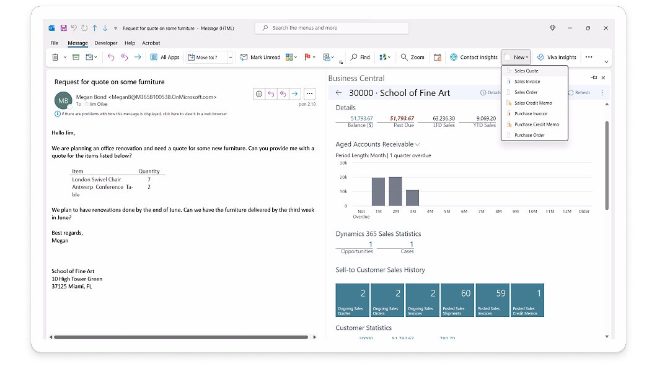Click the Opportunities count link
Screen dimensions: 657x369
point(371,245)
